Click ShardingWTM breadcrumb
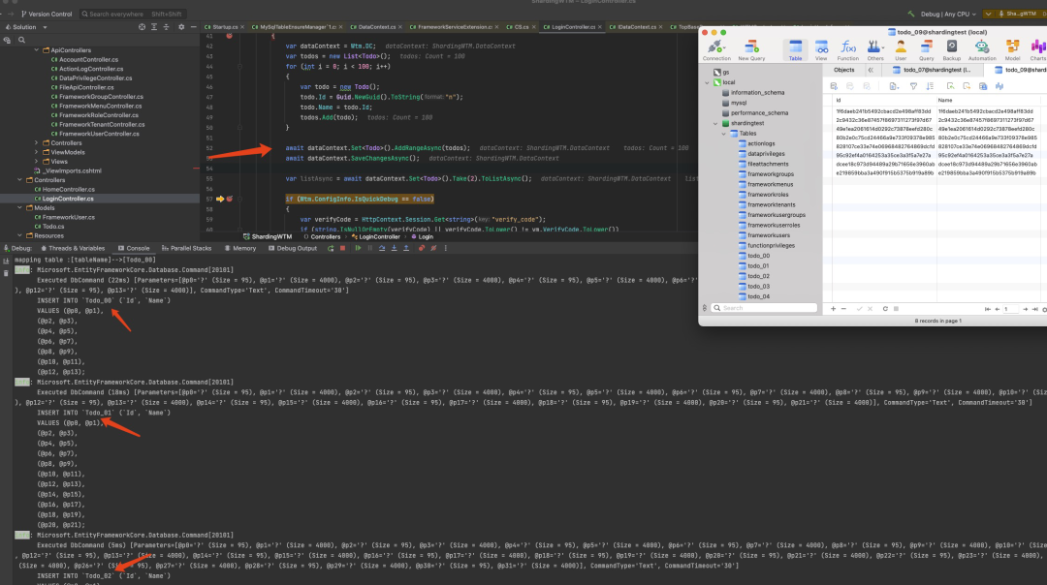Image resolution: width=1047 pixels, height=585 pixels. click(268, 236)
